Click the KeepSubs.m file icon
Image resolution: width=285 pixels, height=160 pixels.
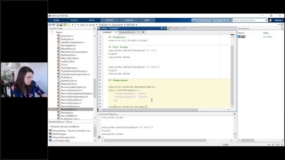(x=58, y=36)
